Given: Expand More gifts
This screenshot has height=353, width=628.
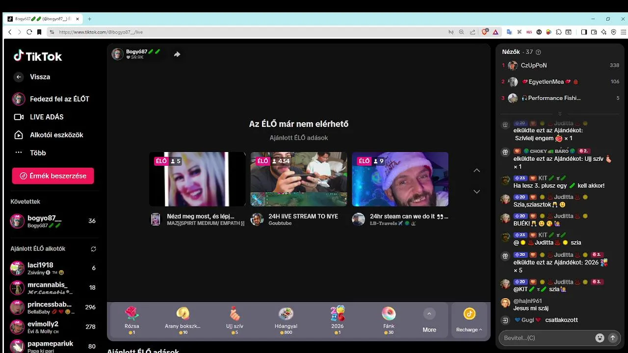Looking at the screenshot, I should pyautogui.click(x=429, y=321).
